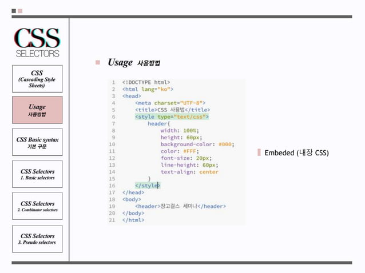
Task: Open the CSS (Cascading Style Sheets) section
Action: (x=37, y=79)
